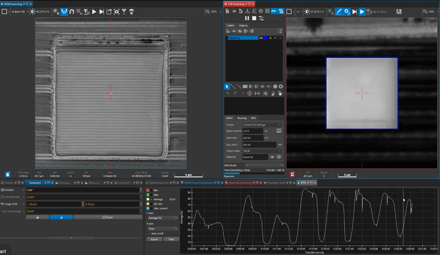This screenshot has width=440, height=255.
Task: Select the rectangle tool for FIB patterning
Action: (x=245, y=86)
